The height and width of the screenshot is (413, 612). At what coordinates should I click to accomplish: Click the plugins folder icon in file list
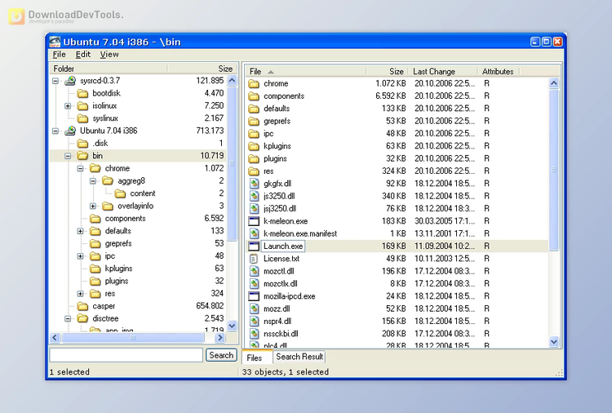tap(254, 158)
